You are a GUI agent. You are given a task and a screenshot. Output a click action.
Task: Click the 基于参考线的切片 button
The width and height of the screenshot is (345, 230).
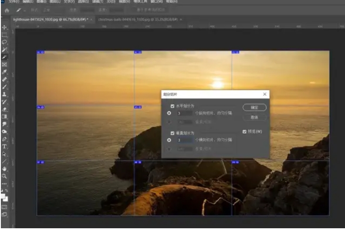[151, 10]
